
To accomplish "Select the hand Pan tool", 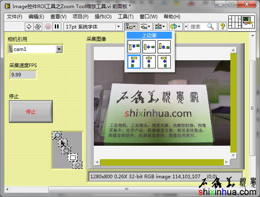I will click(x=67, y=150).
